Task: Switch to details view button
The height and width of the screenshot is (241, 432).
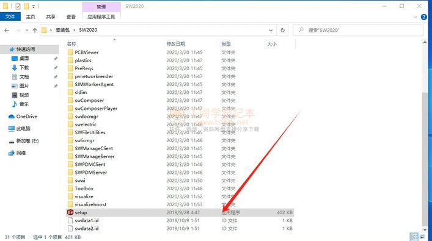Action: (x=414, y=237)
